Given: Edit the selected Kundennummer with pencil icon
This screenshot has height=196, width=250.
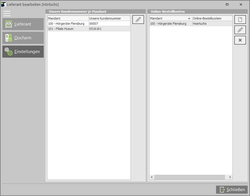Looking at the screenshot, I should [138, 20].
